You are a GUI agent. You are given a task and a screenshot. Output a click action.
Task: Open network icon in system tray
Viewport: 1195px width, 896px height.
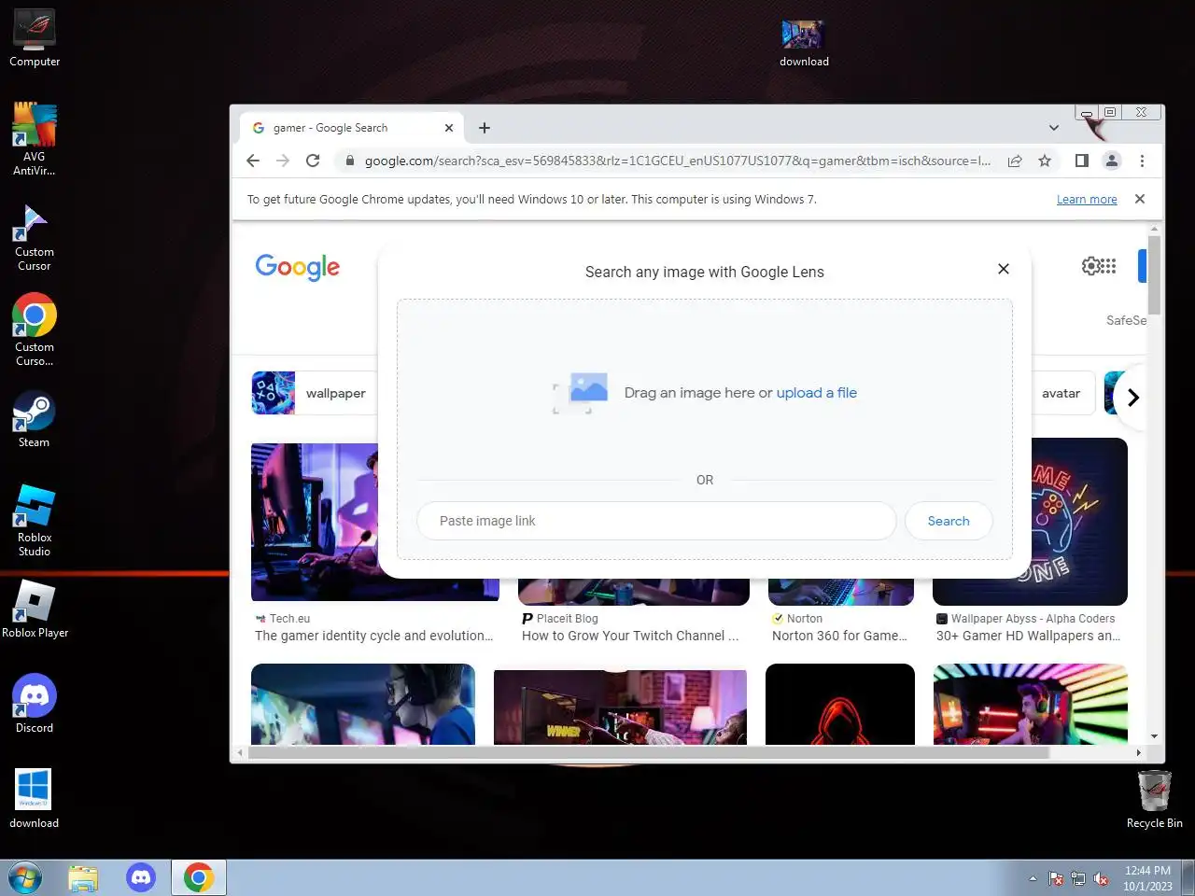click(1078, 879)
